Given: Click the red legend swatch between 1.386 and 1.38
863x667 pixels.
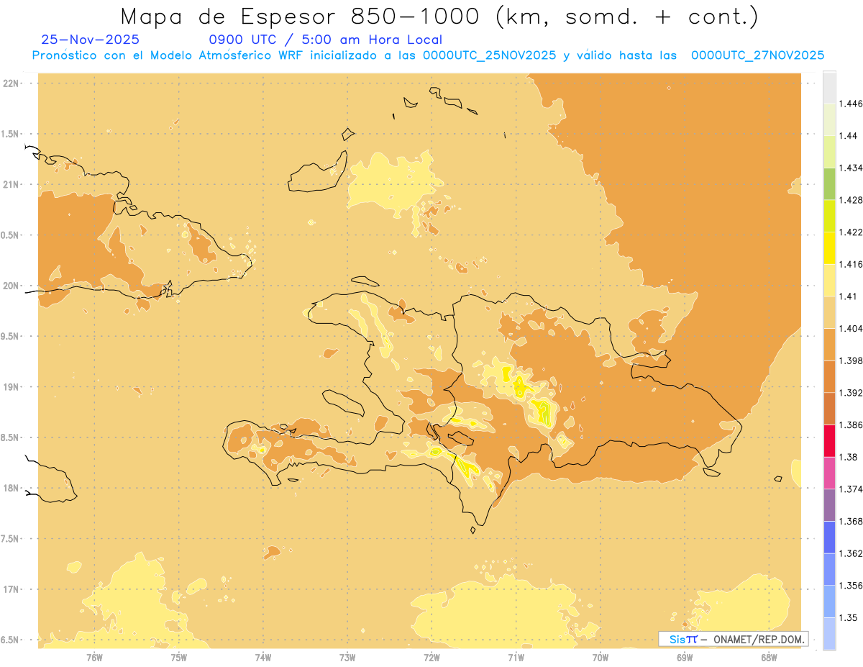Looking at the screenshot, I should tap(829, 440).
